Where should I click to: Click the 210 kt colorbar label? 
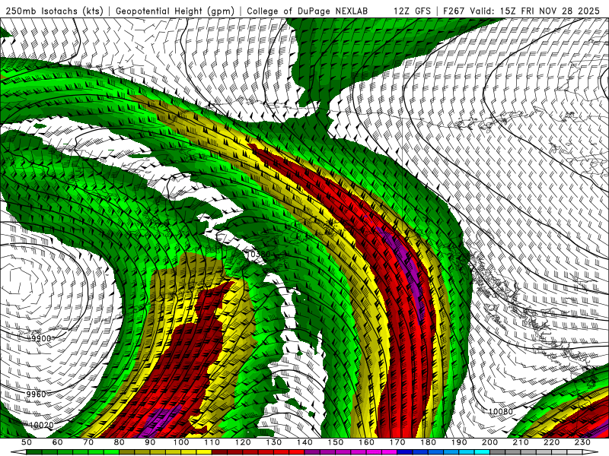pos(521,442)
